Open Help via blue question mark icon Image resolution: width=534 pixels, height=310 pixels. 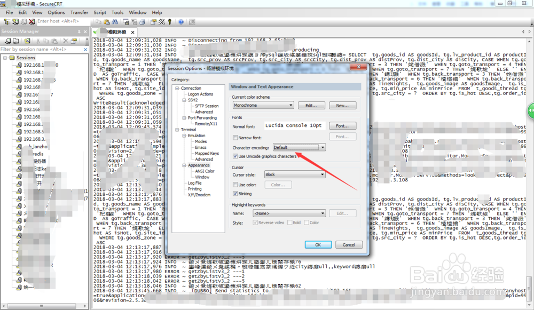181,22
